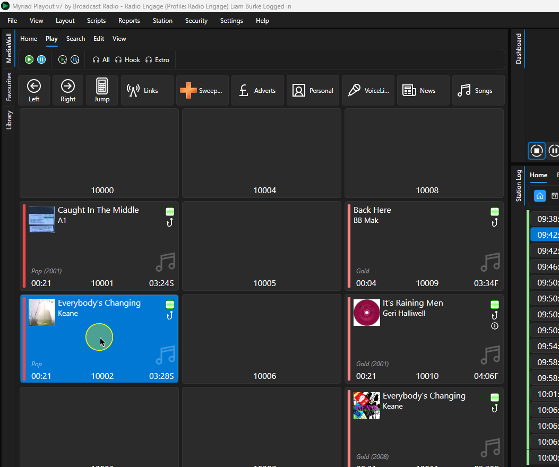Image resolution: width=559 pixels, height=467 pixels.
Task: Click the blue pause button in MediaWall toolbar
Action: (x=41, y=59)
